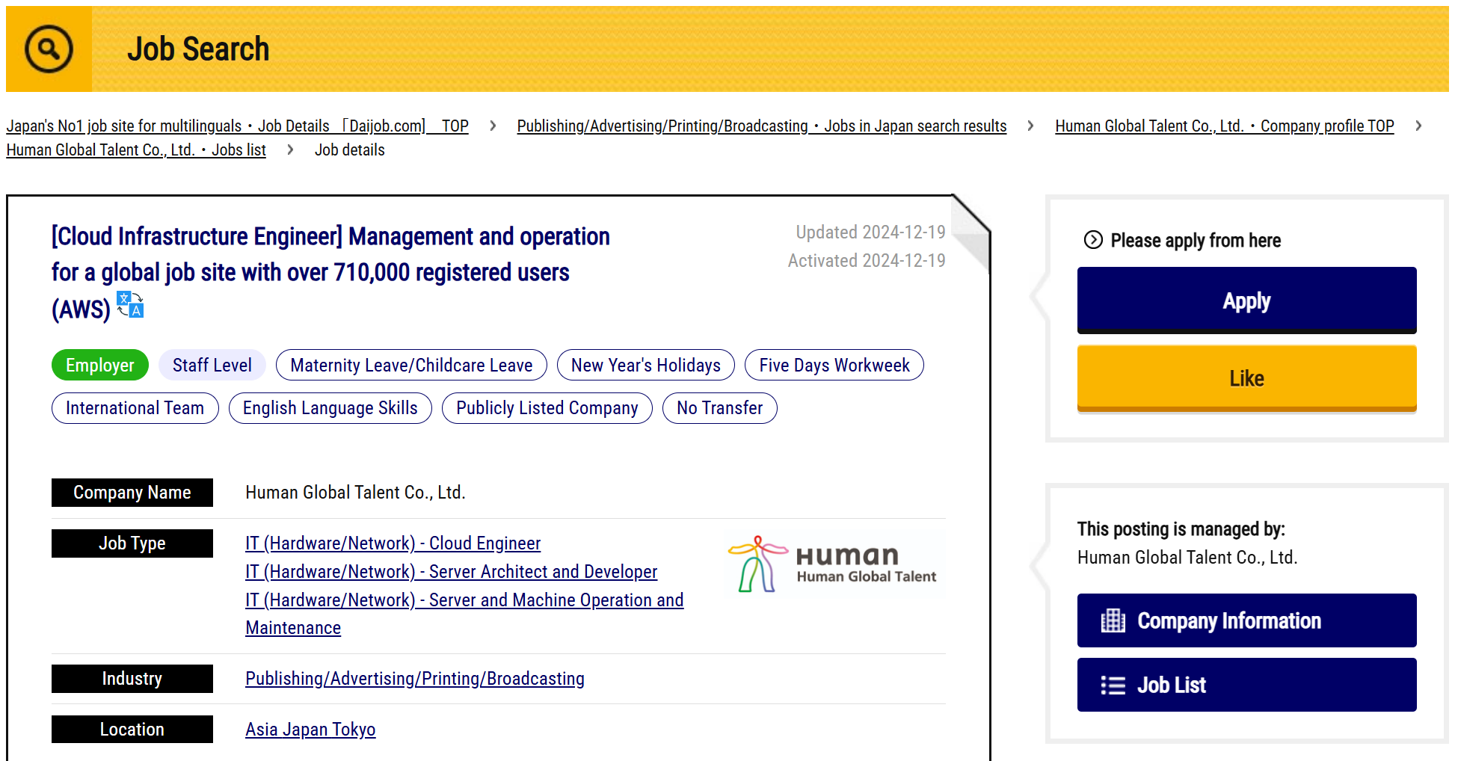Click the Industry label

(132, 679)
